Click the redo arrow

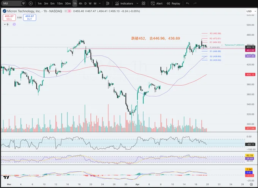(195, 3)
